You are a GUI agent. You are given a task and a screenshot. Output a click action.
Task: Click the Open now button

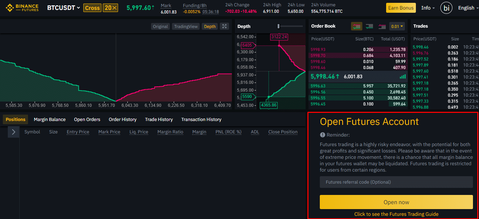tap(396, 202)
